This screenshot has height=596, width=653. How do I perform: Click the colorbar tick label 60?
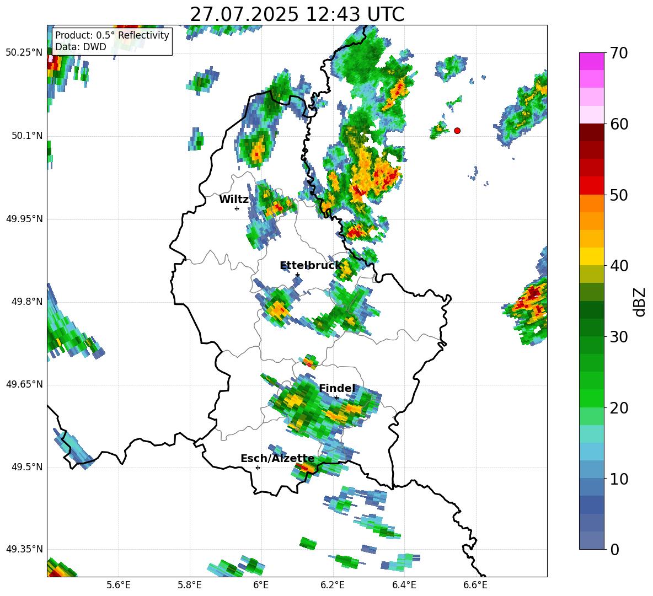click(x=619, y=124)
